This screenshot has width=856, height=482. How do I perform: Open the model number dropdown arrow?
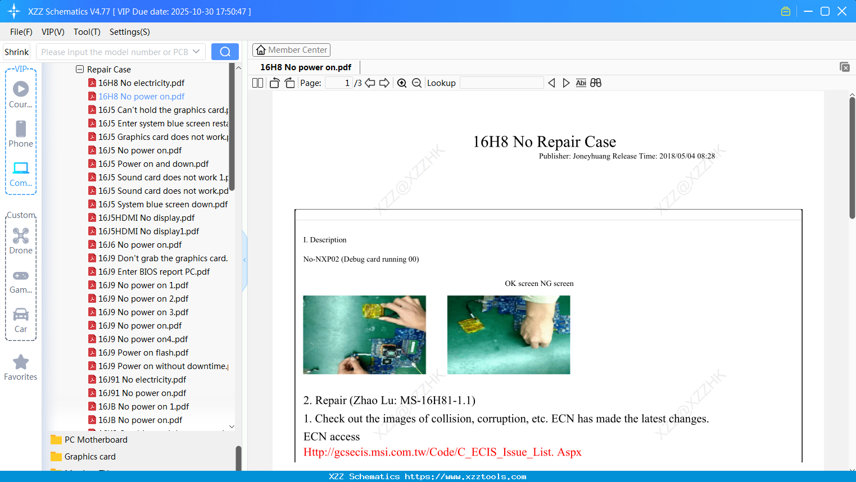pos(196,52)
